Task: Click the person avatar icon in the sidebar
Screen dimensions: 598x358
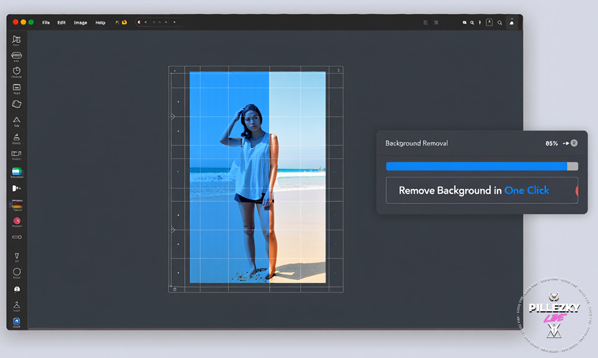Action: 16,289
